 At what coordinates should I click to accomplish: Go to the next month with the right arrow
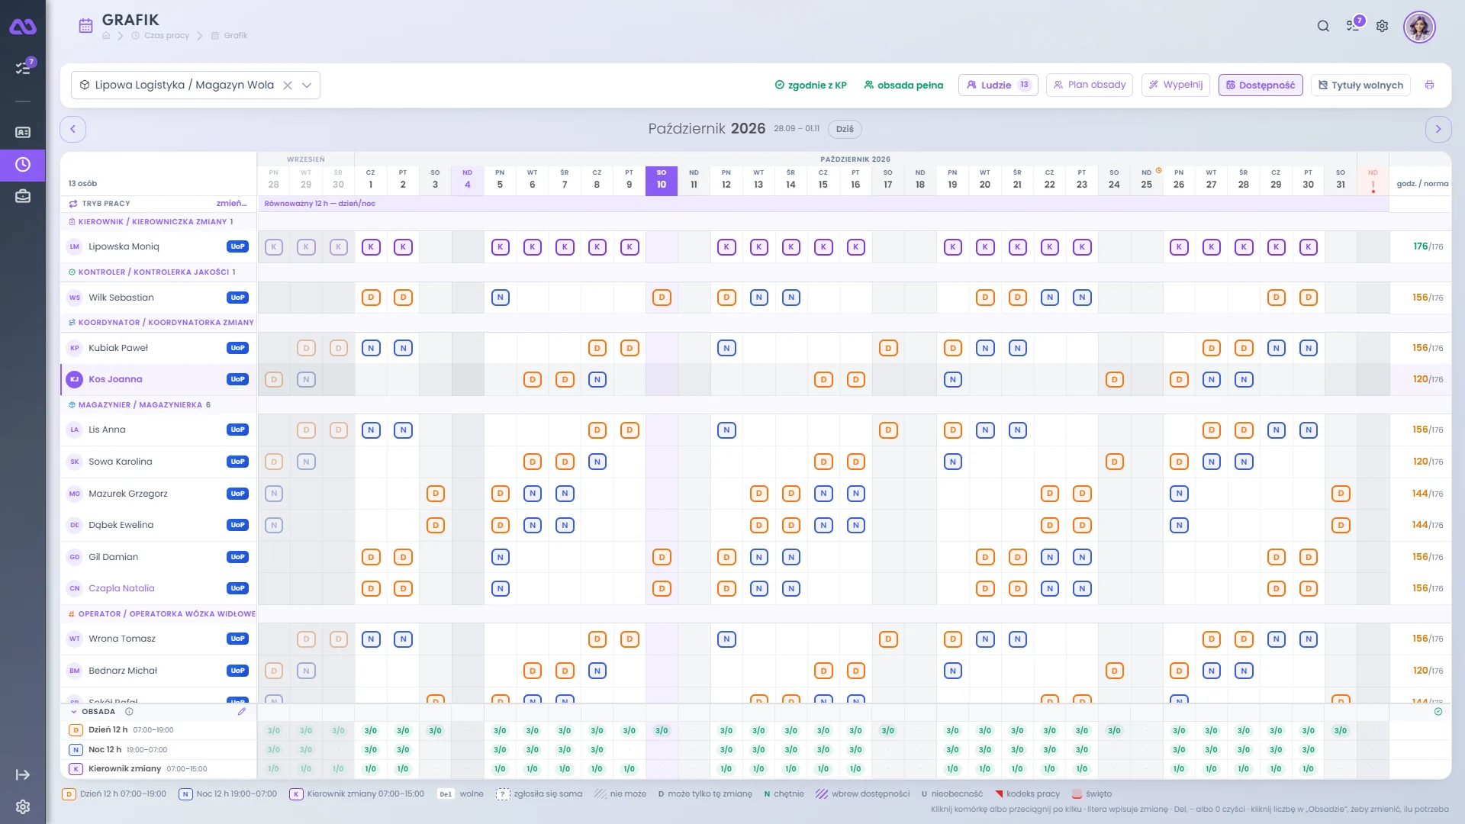tap(1438, 129)
